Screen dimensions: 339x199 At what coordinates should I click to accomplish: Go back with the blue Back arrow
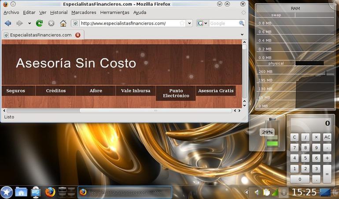click(x=8, y=23)
